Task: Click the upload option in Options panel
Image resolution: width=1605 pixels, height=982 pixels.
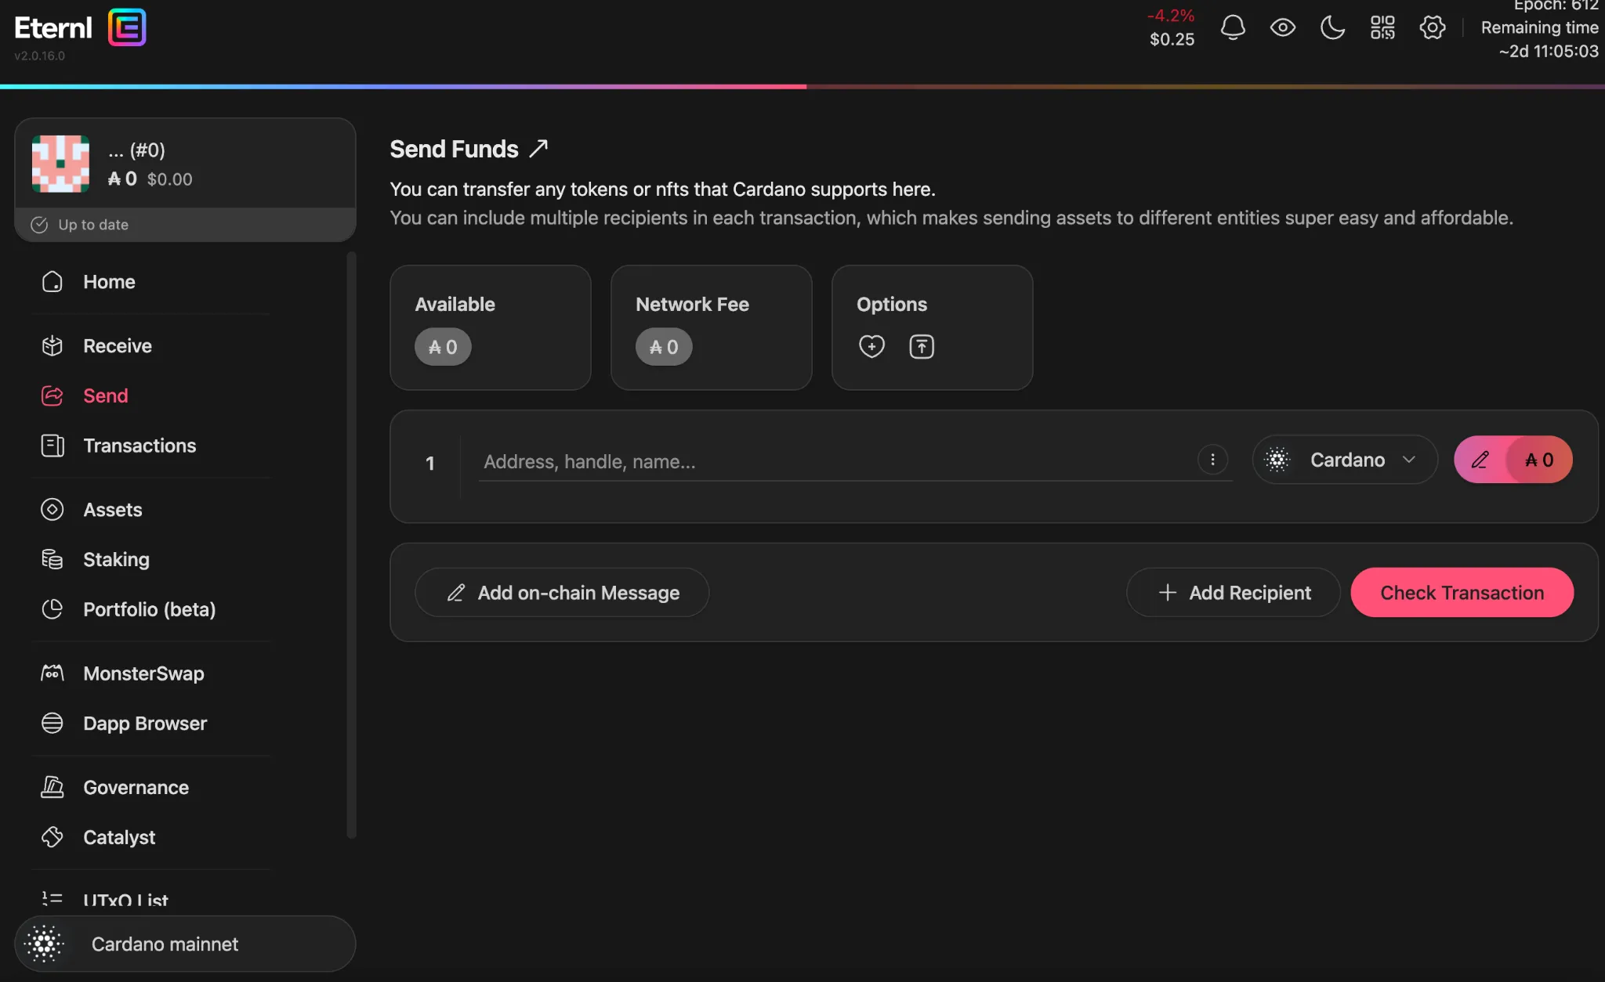Action: pos(922,346)
